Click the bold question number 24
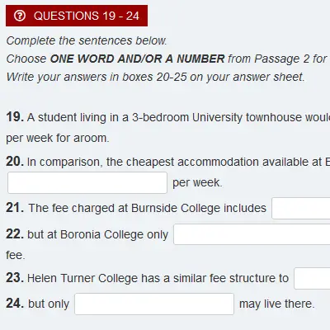The height and width of the screenshot is (330, 330). point(15,304)
